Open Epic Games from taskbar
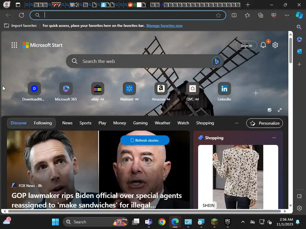The height and width of the screenshot is (229, 306). click(227, 222)
